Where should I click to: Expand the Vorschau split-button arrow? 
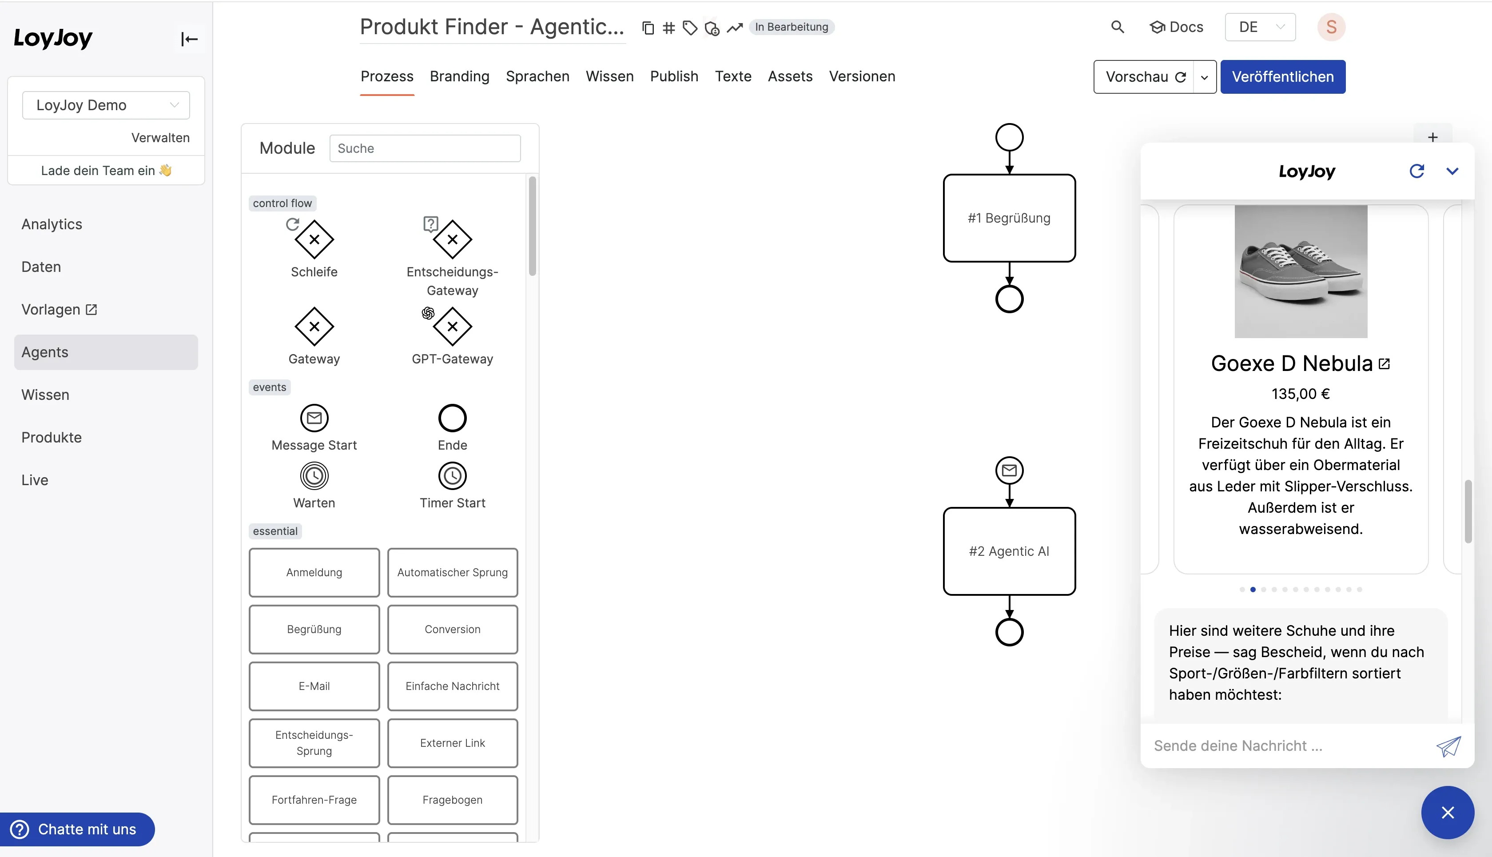pyautogui.click(x=1204, y=76)
